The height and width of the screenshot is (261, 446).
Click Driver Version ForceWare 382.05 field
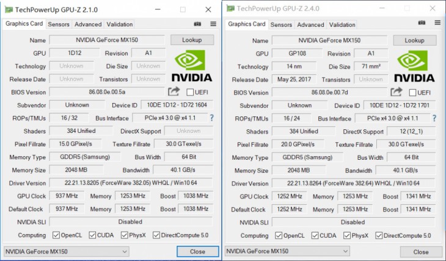pyautogui.click(x=131, y=183)
